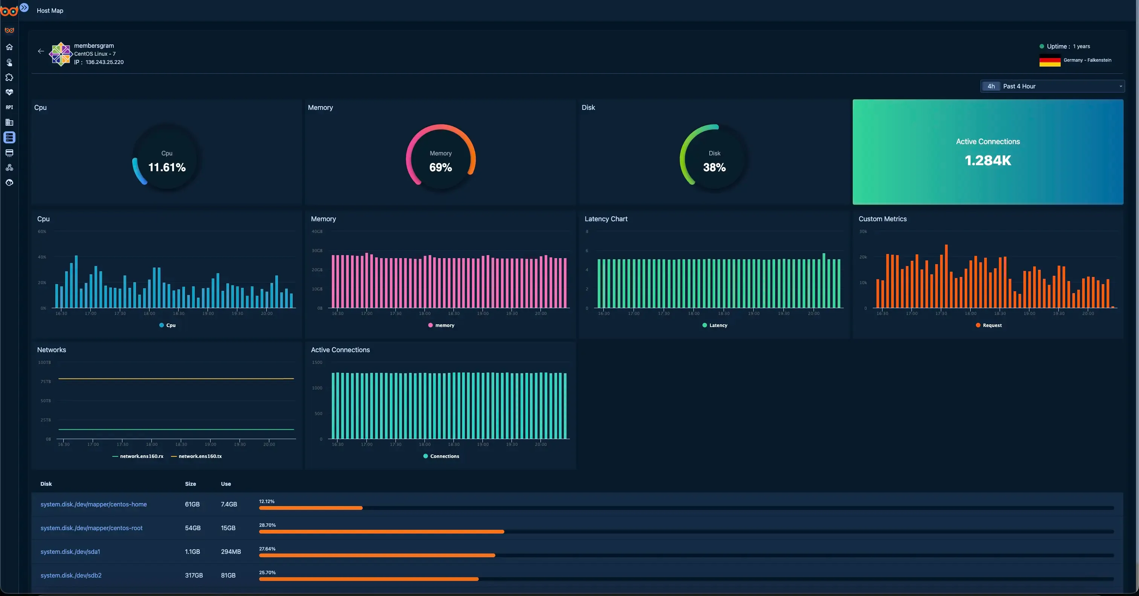Click the 15GB use cell
This screenshot has width=1139, height=596.
pos(228,528)
